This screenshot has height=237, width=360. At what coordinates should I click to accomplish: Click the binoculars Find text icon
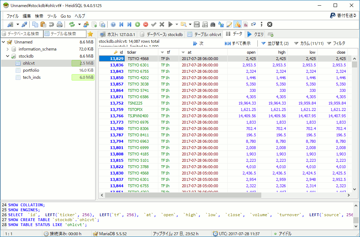coord(213,24)
